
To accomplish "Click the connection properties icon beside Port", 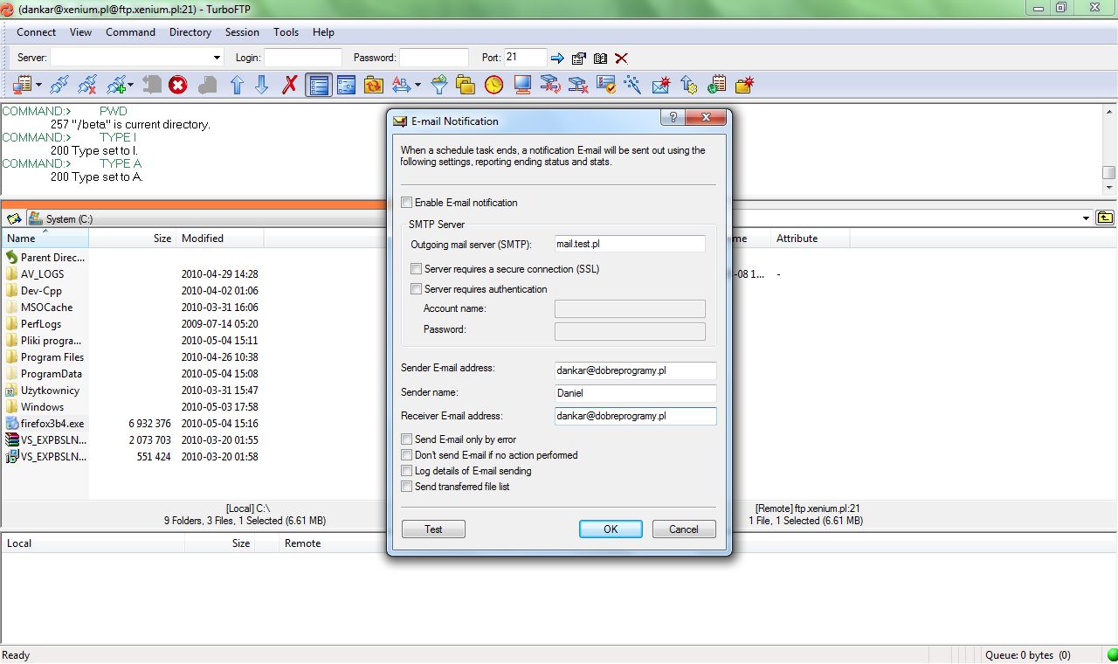I will click(579, 59).
